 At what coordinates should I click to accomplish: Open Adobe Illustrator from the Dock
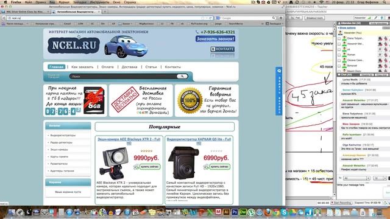click(226, 212)
